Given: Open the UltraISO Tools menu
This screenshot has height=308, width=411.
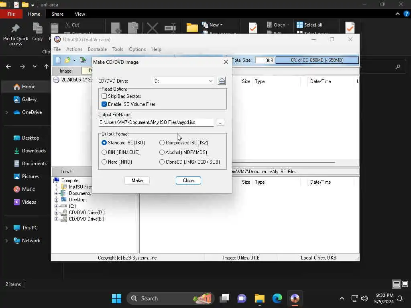Looking at the screenshot, I should tap(118, 49).
